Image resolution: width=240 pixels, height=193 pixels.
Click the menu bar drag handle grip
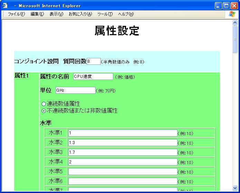tap(3, 14)
